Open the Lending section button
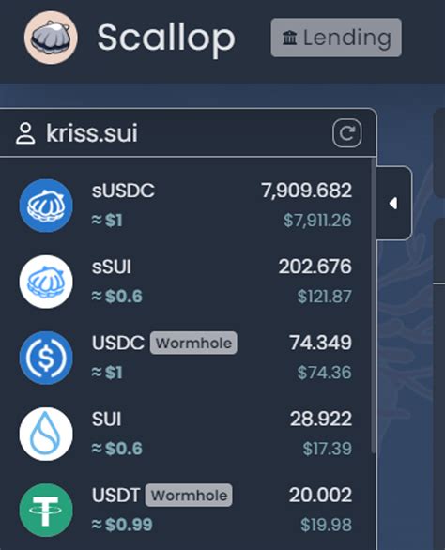The image size is (445, 550). [336, 38]
